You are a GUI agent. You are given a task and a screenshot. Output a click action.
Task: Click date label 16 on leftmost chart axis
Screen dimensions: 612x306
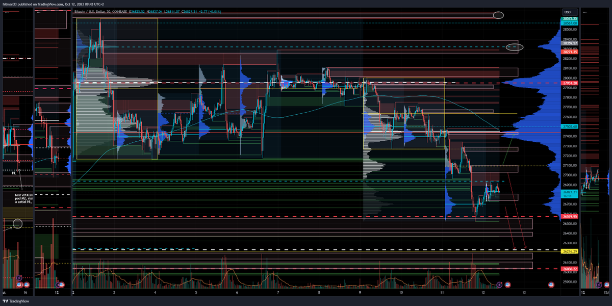coord(25,293)
